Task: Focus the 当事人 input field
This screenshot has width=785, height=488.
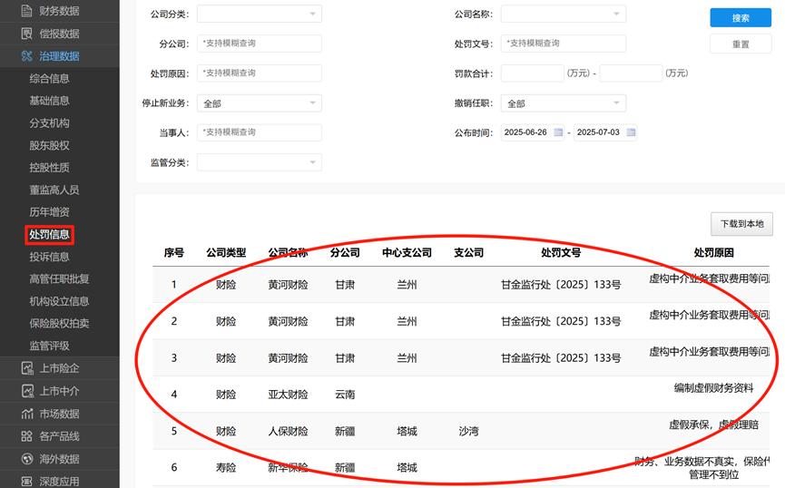Action: pos(260,132)
